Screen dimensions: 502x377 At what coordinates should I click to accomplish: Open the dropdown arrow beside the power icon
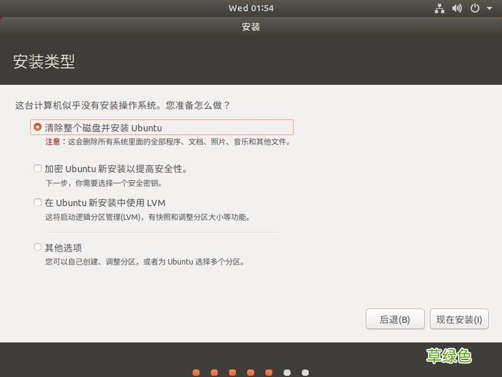click(x=489, y=8)
